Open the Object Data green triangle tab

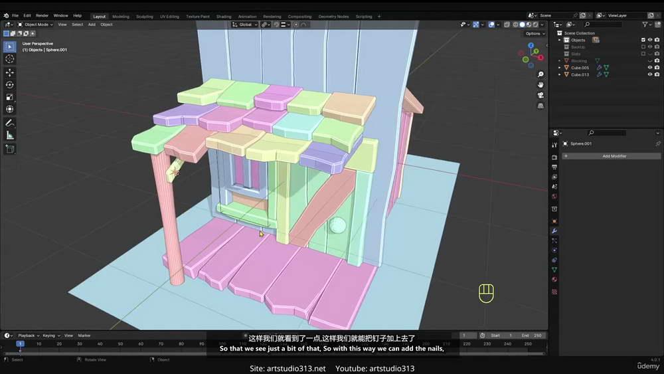click(x=554, y=270)
